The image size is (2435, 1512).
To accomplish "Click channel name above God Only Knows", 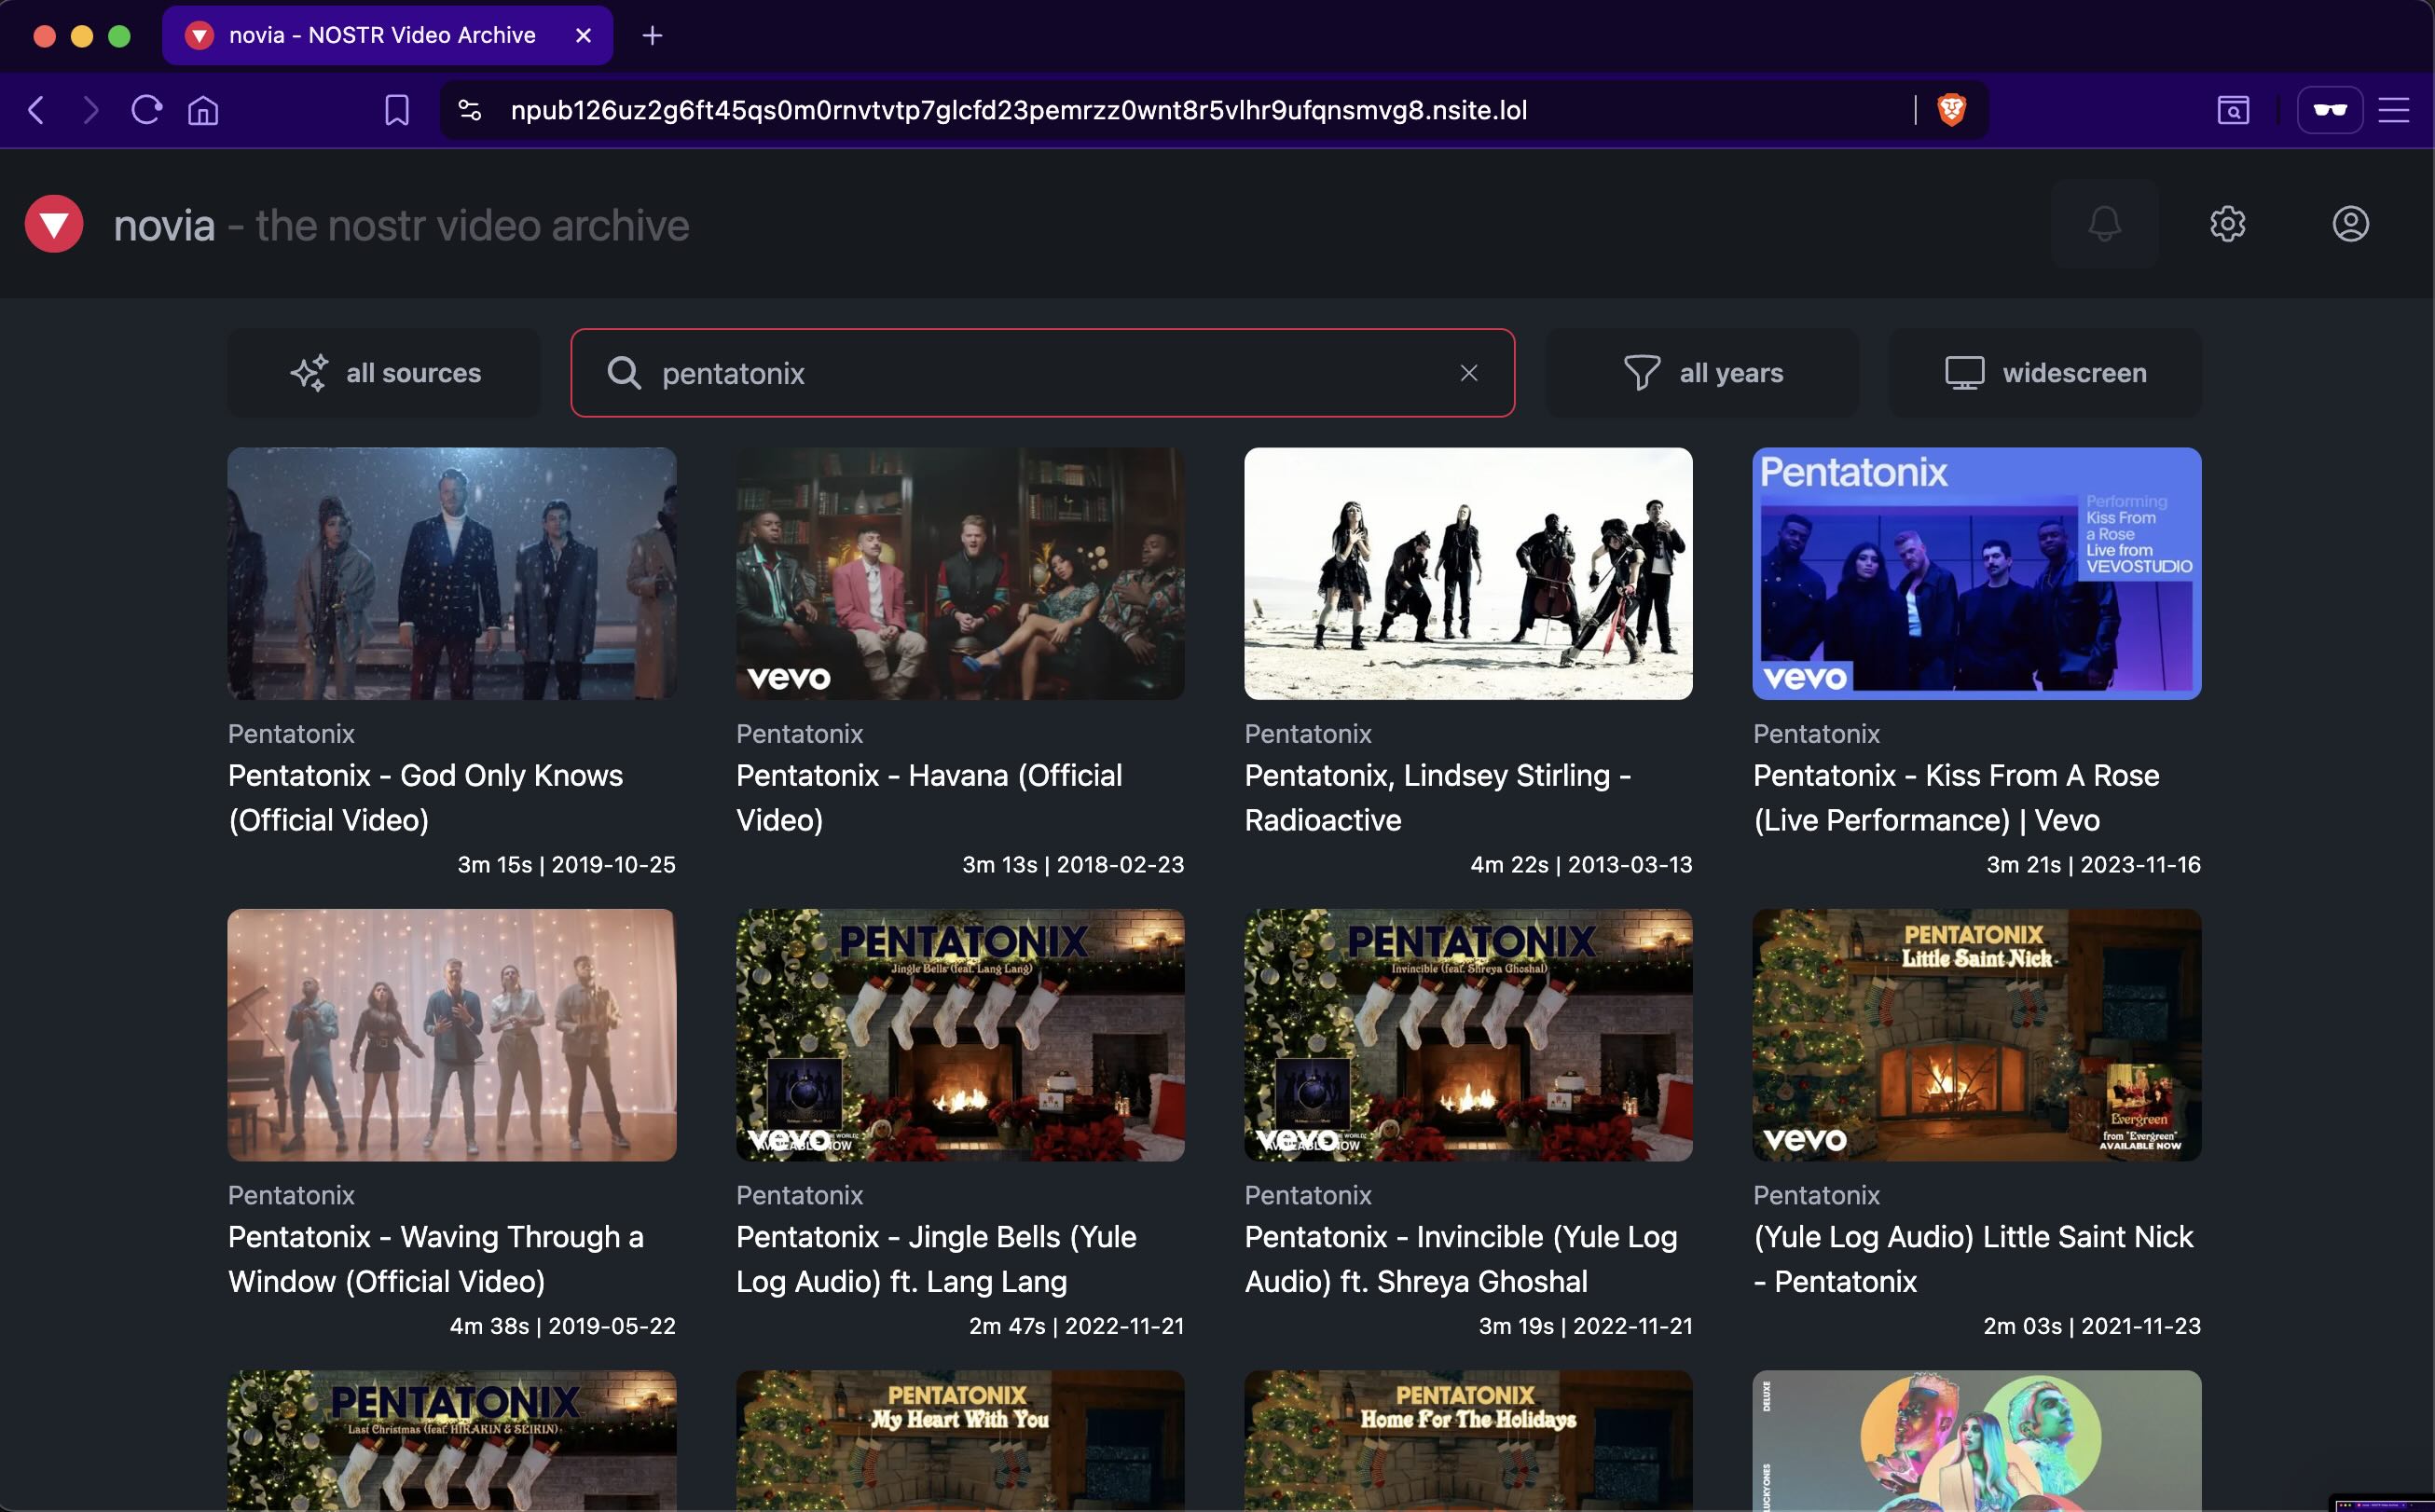I will [x=291, y=734].
